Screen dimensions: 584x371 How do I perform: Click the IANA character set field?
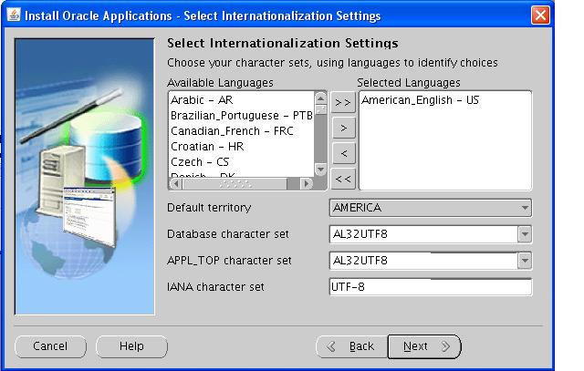coord(430,287)
